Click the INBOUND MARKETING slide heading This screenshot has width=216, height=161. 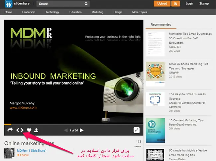tap(53, 76)
